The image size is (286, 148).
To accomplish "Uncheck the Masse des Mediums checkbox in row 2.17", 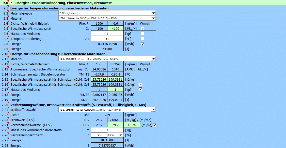I will (x=140, y=89).
